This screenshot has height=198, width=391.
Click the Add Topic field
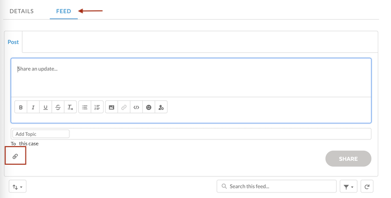41,134
